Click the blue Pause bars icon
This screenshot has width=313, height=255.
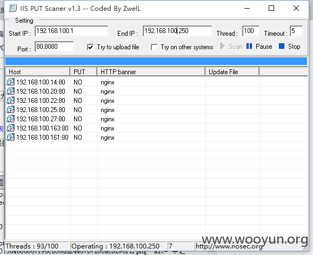pos(249,46)
